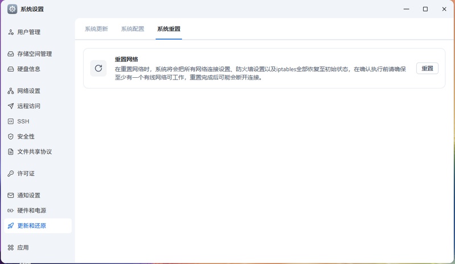The image size is (455, 264).
Task: Click the 系统设置 window title text
Action: pyautogui.click(x=32, y=9)
